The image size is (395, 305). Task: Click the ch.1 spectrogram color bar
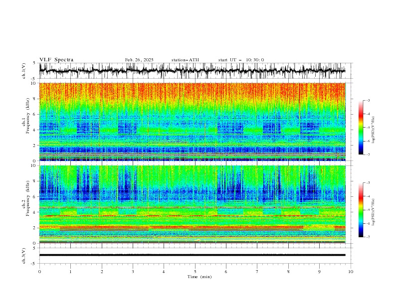point(361,128)
